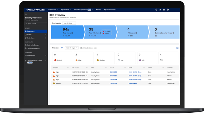Click the STATUS column menu icon
Viewport: 204px width, 114px height.
pos(163,68)
